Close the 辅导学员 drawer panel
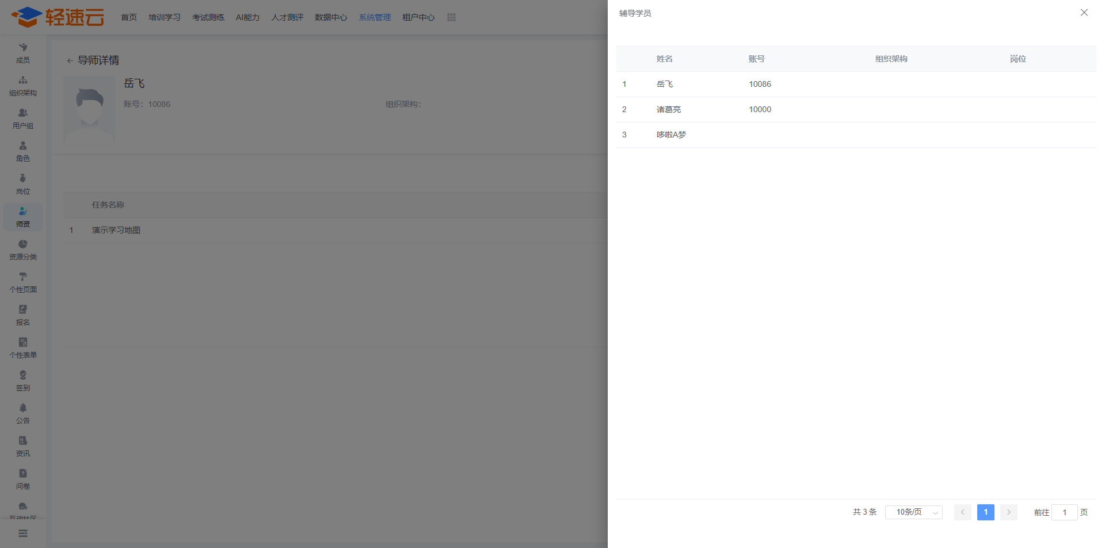Image resolution: width=1105 pixels, height=548 pixels. tap(1084, 13)
